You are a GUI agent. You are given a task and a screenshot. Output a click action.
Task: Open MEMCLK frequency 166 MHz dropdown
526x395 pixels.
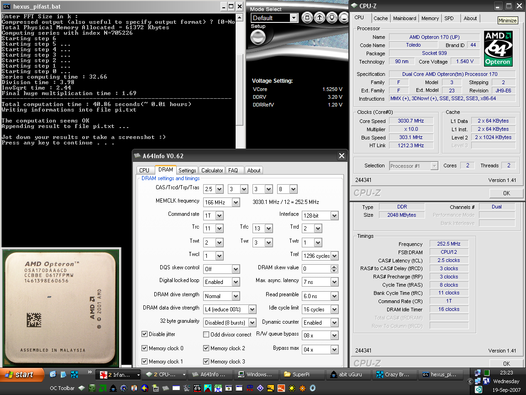221,202
